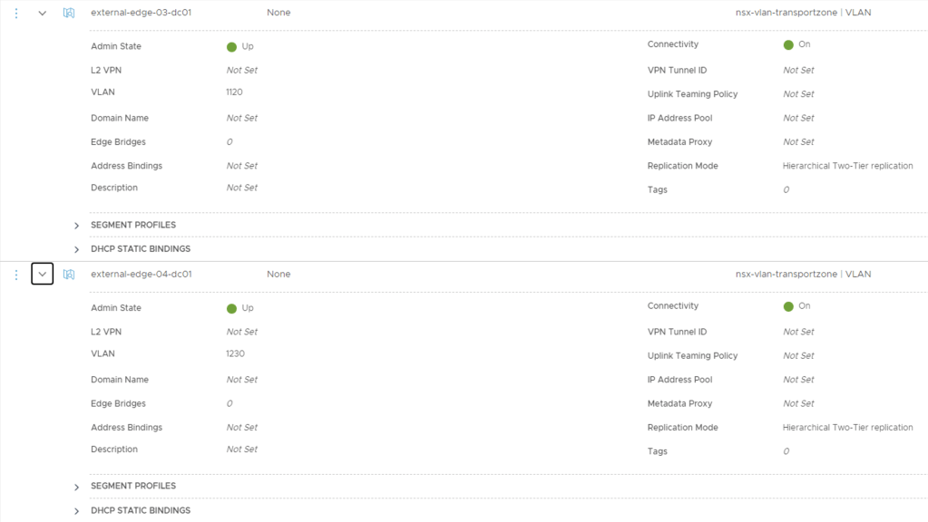This screenshot has width=928, height=522.
Task: Open actions menu for external-edge-03-dc01
Action: coord(15,13)
